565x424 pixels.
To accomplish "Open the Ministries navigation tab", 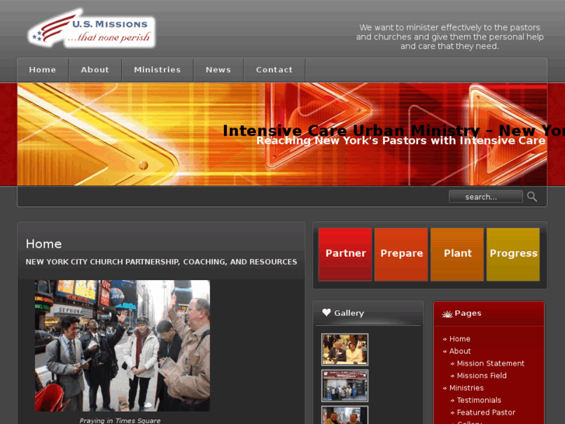I will tap(158, 70).
